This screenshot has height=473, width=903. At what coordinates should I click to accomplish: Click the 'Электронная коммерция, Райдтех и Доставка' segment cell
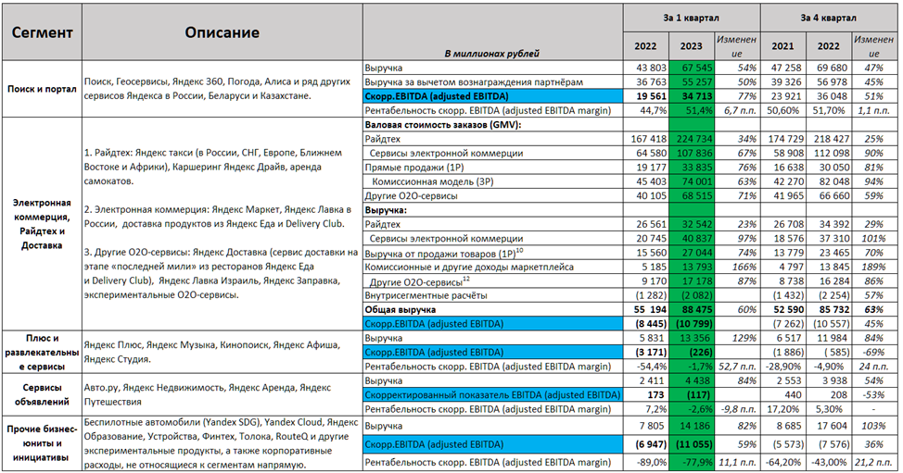pyautogui.click(x=42, y=224)
